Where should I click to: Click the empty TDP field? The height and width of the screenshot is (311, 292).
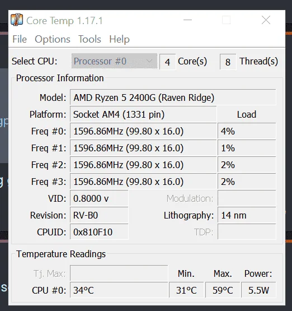(247, 232)
